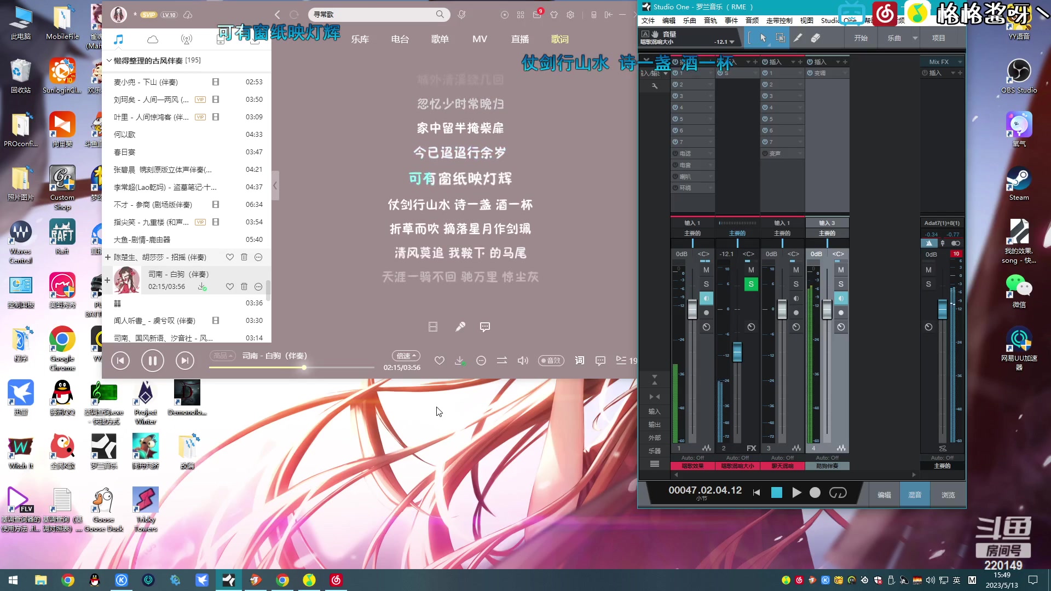Un-solo channel 2 唱歌混响大小

(x=751, y=284)
